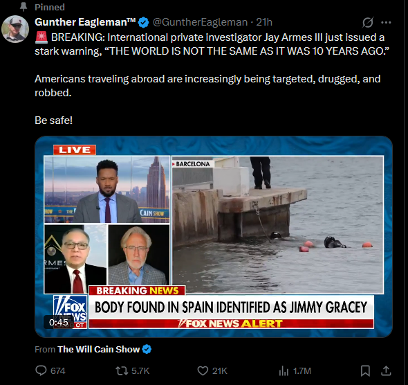Click the Pinned label pin icon
Viewport: 408px width, 385px height.
coord(24,7)
